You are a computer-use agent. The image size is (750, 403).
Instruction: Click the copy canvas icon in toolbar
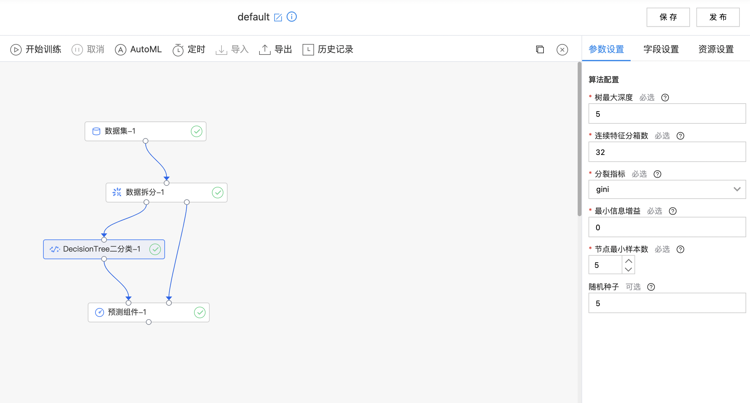tap(540, 50)
